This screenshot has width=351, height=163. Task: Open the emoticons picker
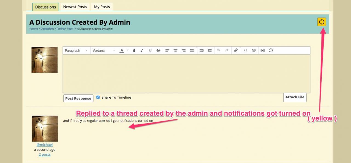(x=271, y=50)
